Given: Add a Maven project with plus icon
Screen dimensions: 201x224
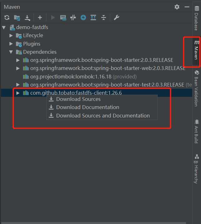Looking at the screenshot, I should tap(40, 17).
